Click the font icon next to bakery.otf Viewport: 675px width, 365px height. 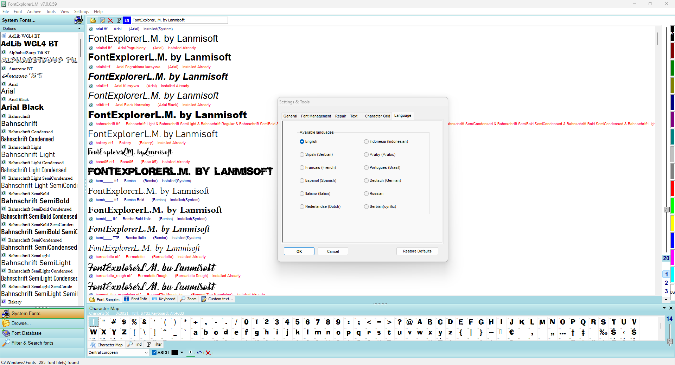(x=91, y=143)
